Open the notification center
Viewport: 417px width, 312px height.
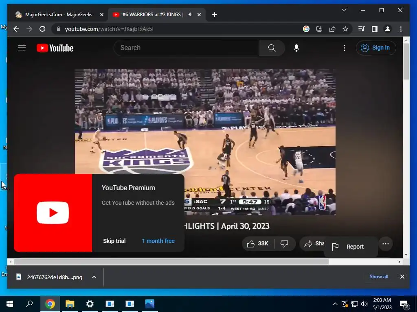[x=404, y=304]
